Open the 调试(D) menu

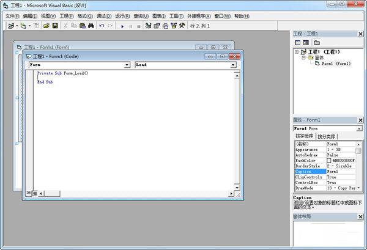104,16
